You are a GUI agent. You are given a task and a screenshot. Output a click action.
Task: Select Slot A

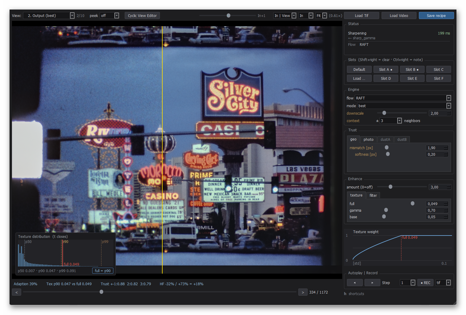point(386,69)
